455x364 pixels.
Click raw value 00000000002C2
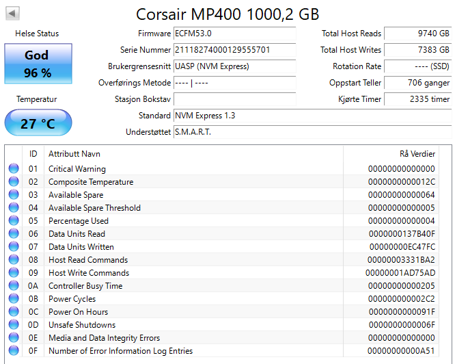(402, 298)
